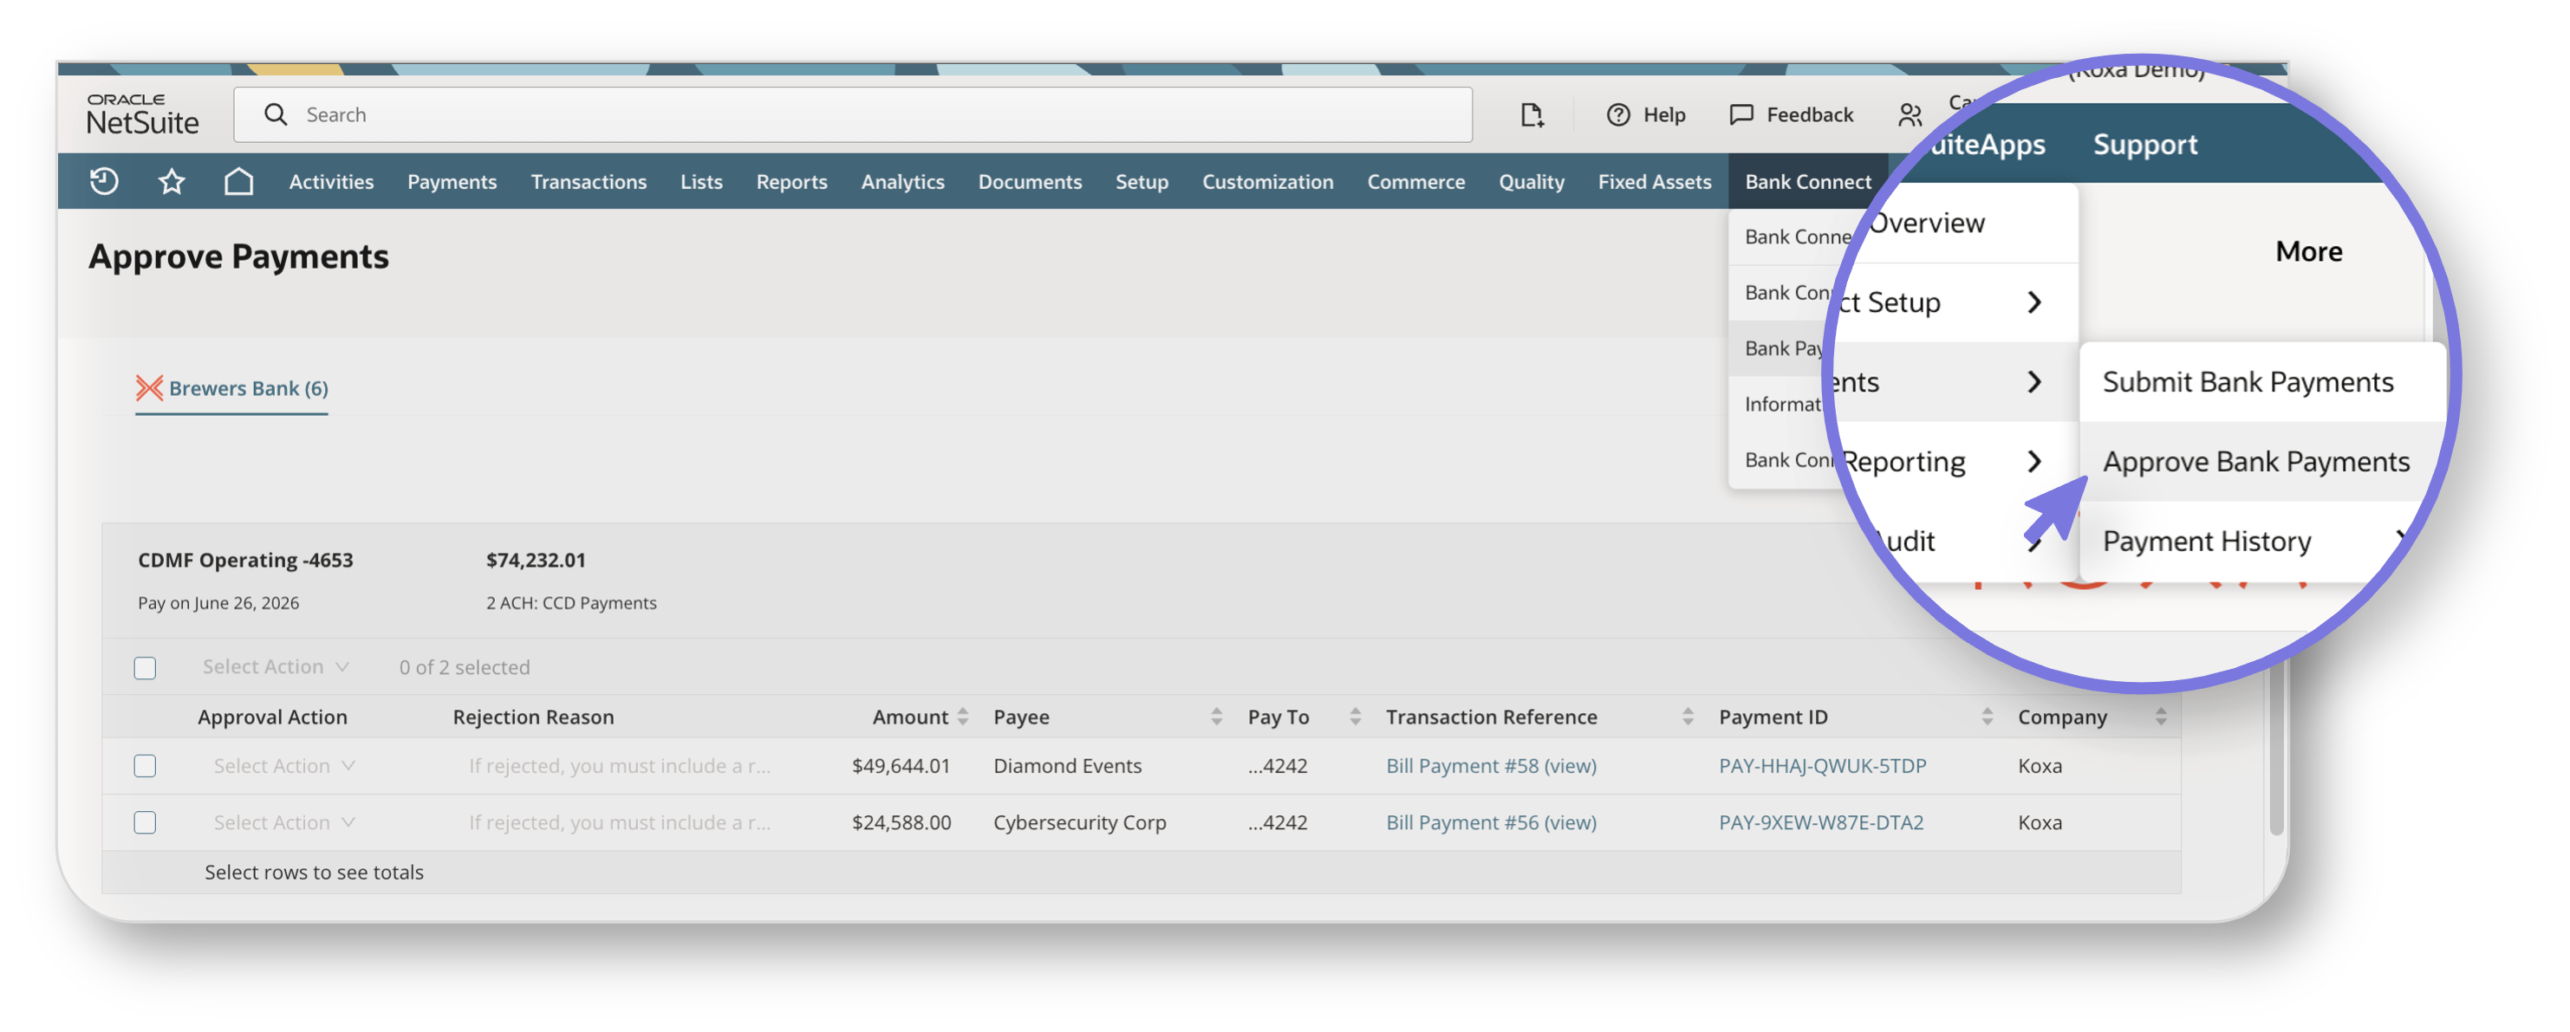2570x1032 pixels.
Task: Open the Activities menu
Action: click(331, 181)
